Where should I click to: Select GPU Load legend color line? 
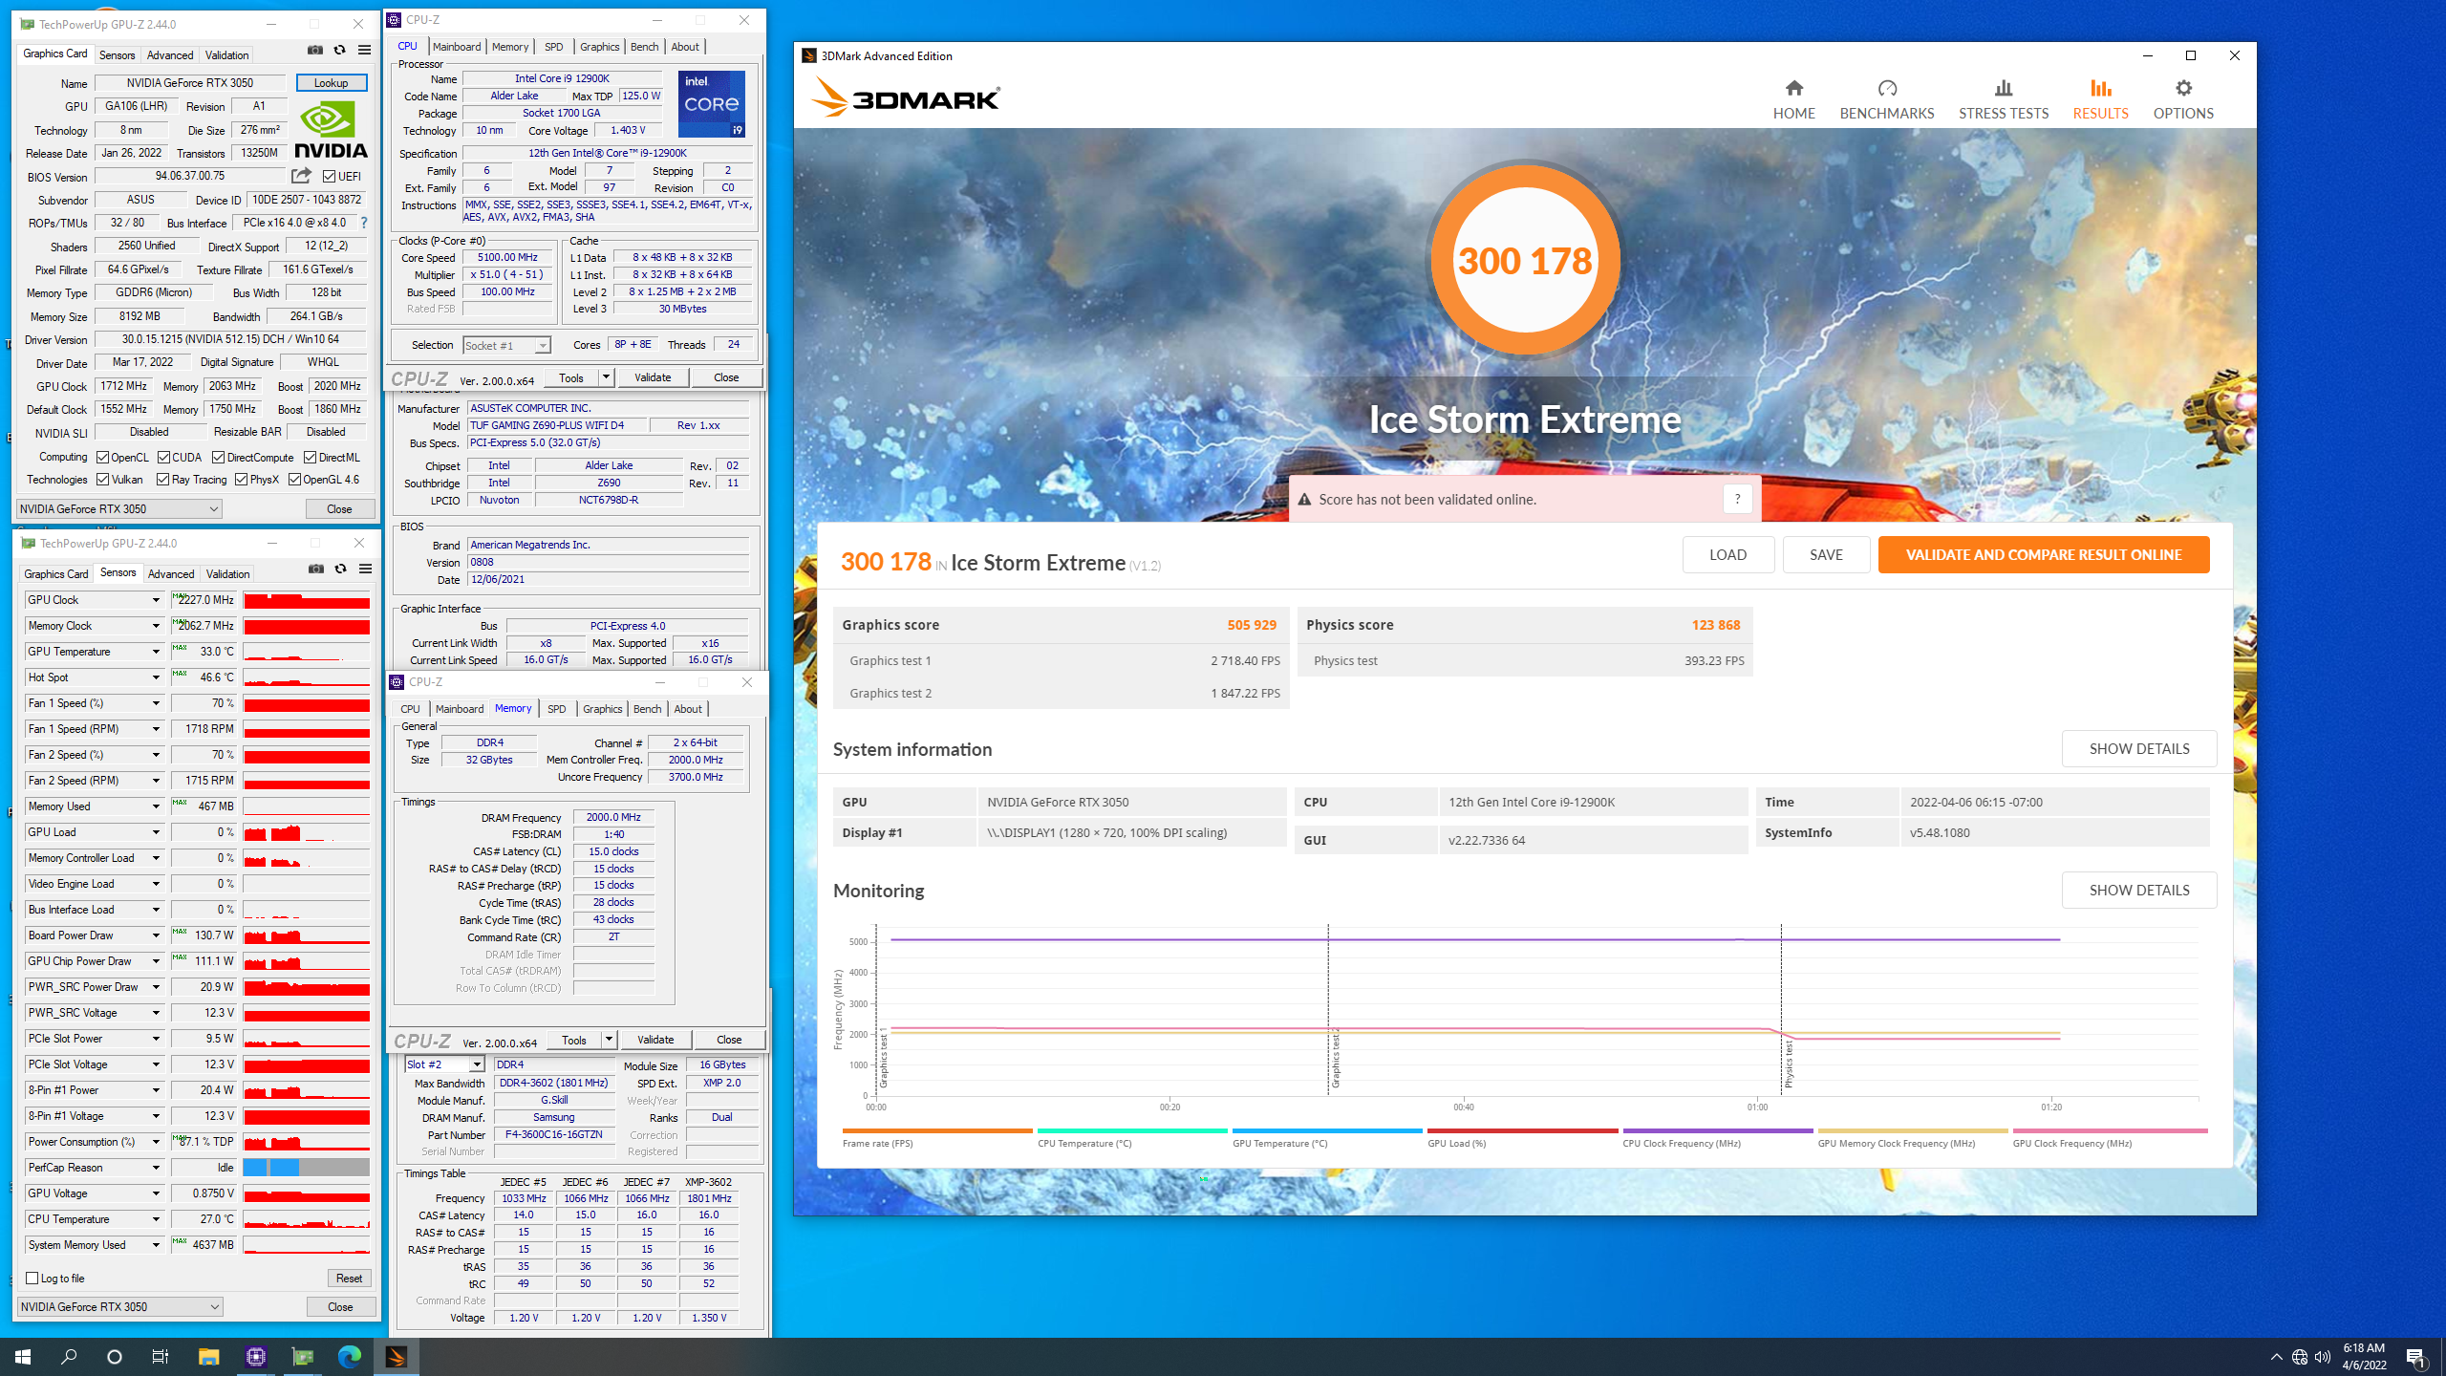pyautogui.click(x=1522, y=1131)
